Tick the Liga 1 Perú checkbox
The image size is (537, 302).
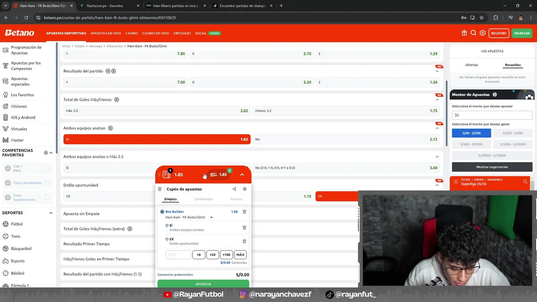pyautogui.click(x=47, y=168)
